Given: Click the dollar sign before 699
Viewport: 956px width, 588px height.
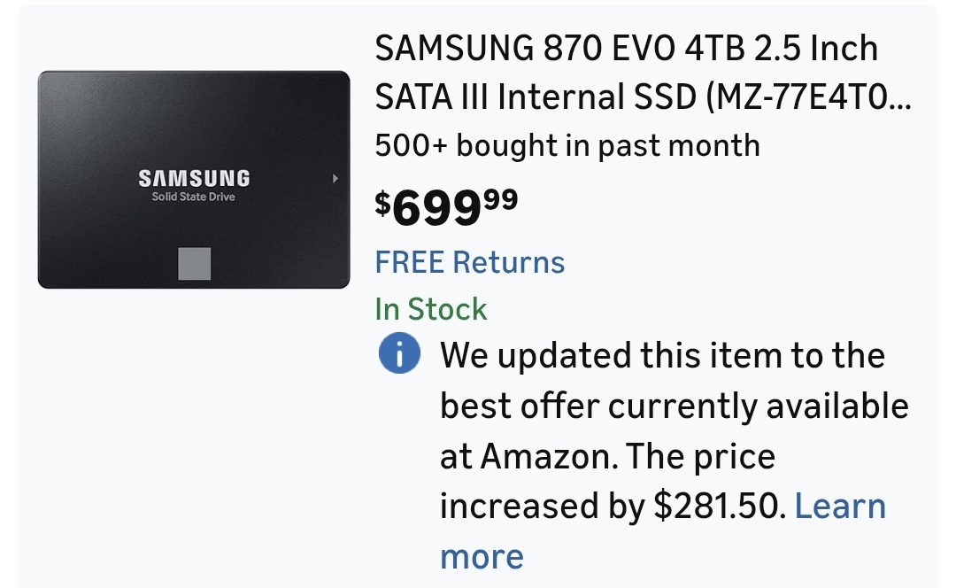Looking at the screenshot, I should 382,204.
